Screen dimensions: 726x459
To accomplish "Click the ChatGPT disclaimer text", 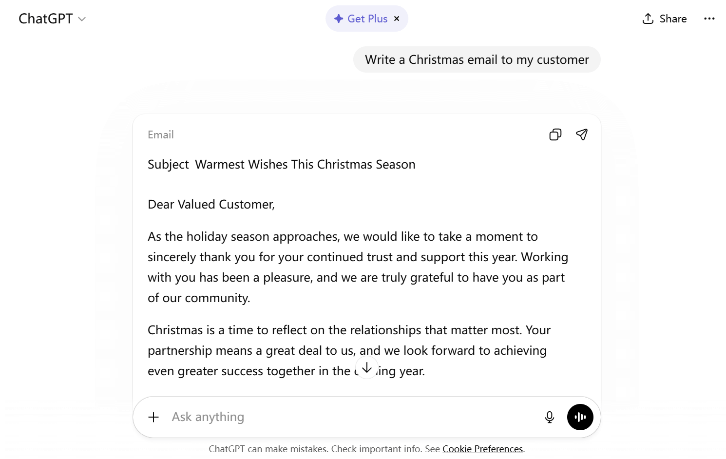I will [324, 449].
